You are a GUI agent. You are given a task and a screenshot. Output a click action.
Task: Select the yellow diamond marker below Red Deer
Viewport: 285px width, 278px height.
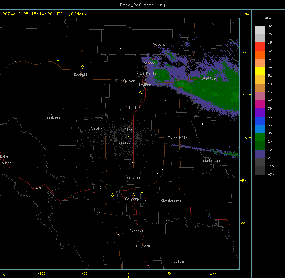click(141, 93)
